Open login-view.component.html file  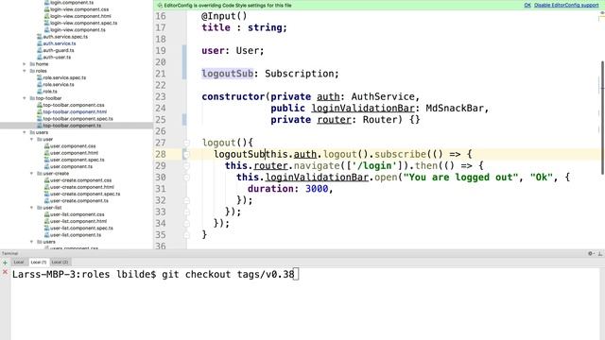click(78, 16)
